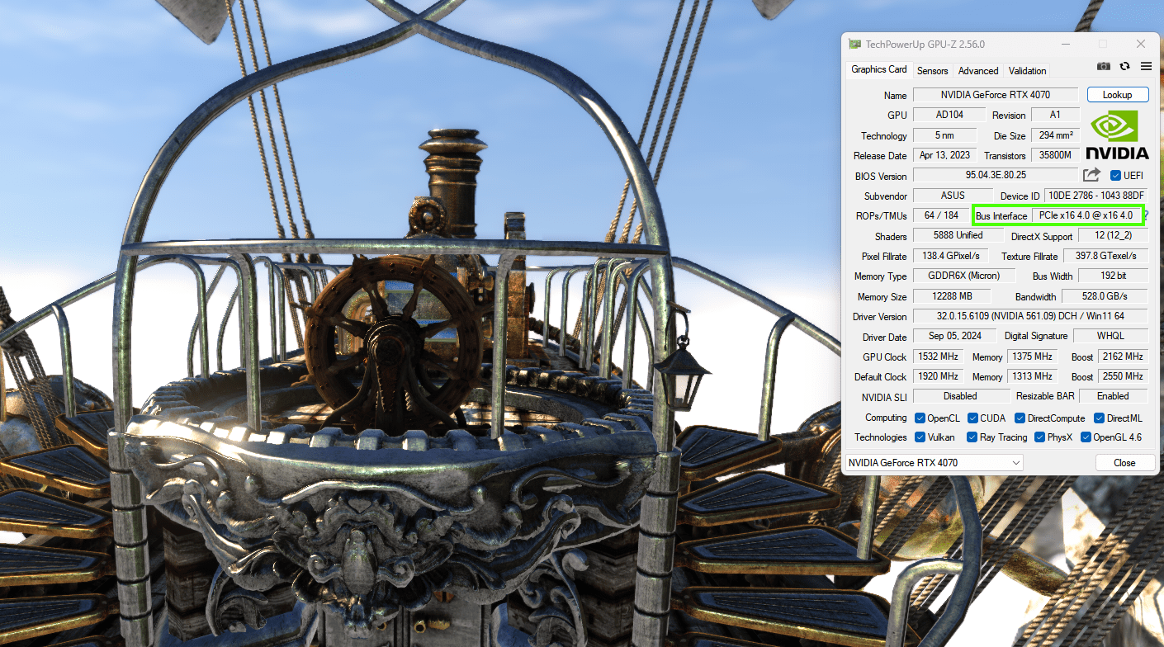Toggle the CUDA checkbox

[x=972, y=418]
